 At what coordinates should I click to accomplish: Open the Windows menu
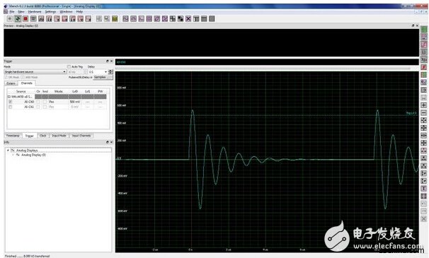[66, 12]
